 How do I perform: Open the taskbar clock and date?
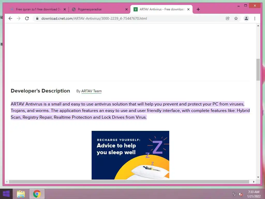coord(254,194)
